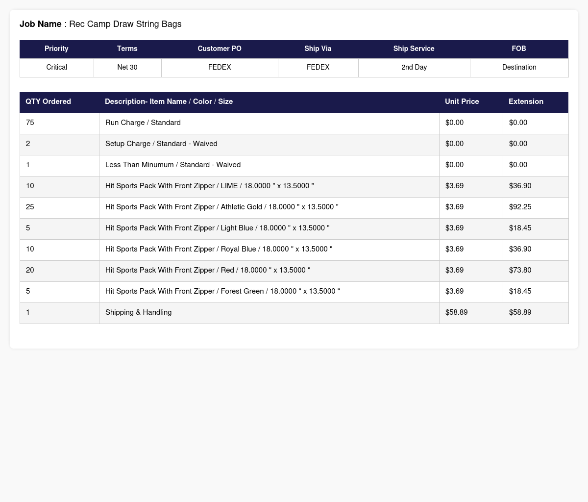Select the Setup Charge Waived row description
This screenshot has height=502, width=588.
[x=161, y=144]
